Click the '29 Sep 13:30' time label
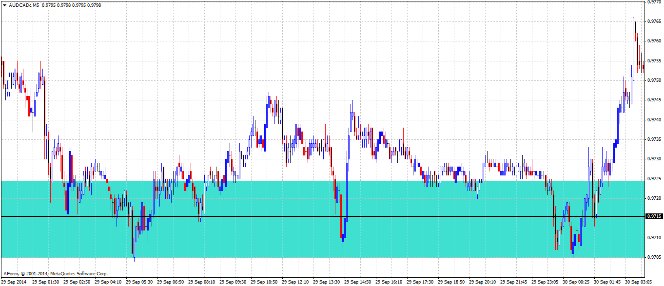This screenshot has width=664, height=286. [327, 282]
